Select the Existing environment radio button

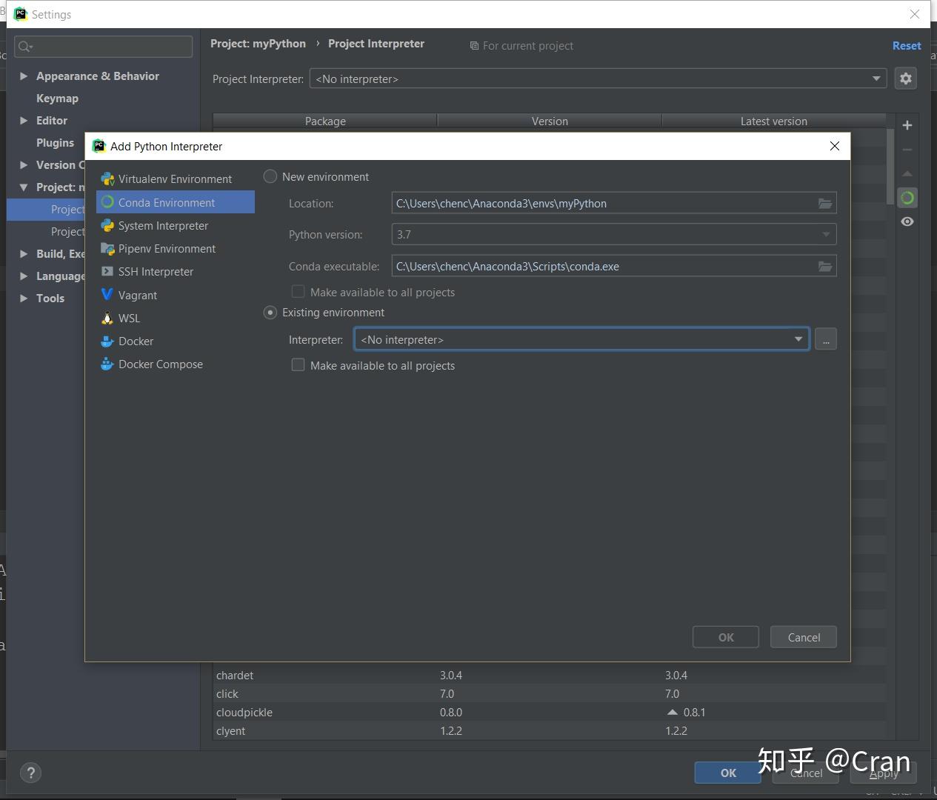tap(270, 313)
